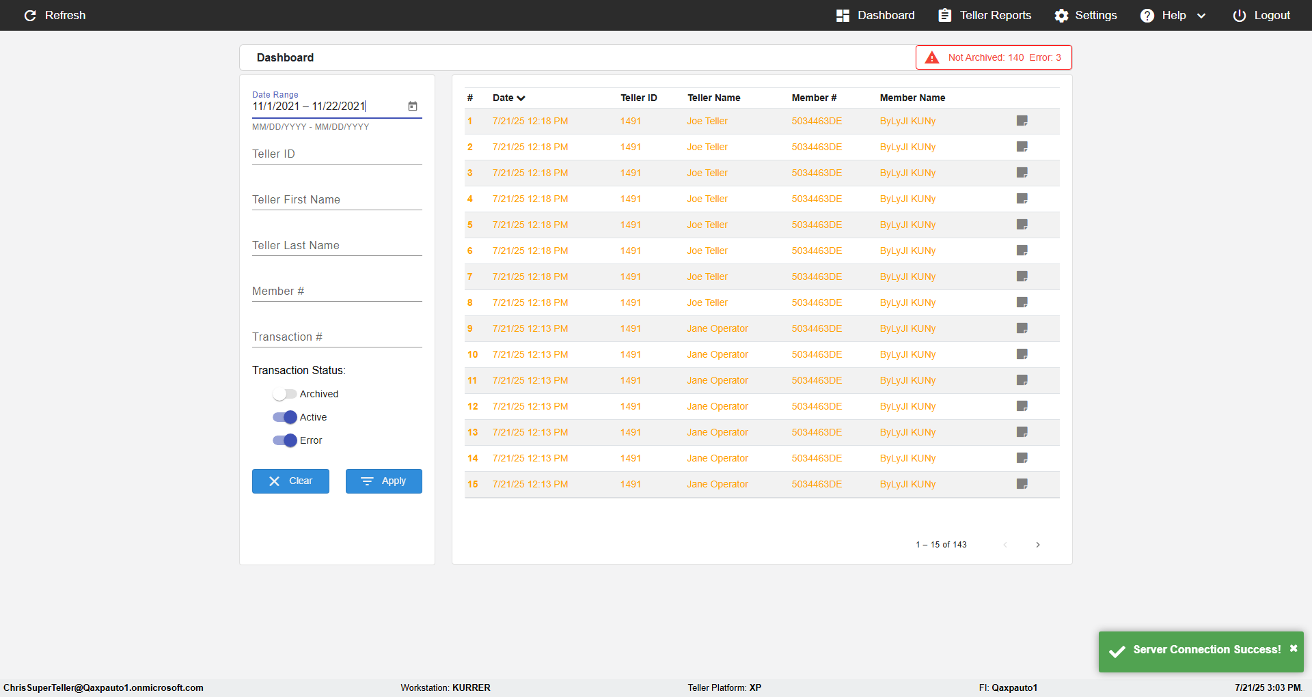The height and width of the screenshot is (697, 1312).
Task: Click Not Archived 140 Error 3 alert
Action: 994,57
